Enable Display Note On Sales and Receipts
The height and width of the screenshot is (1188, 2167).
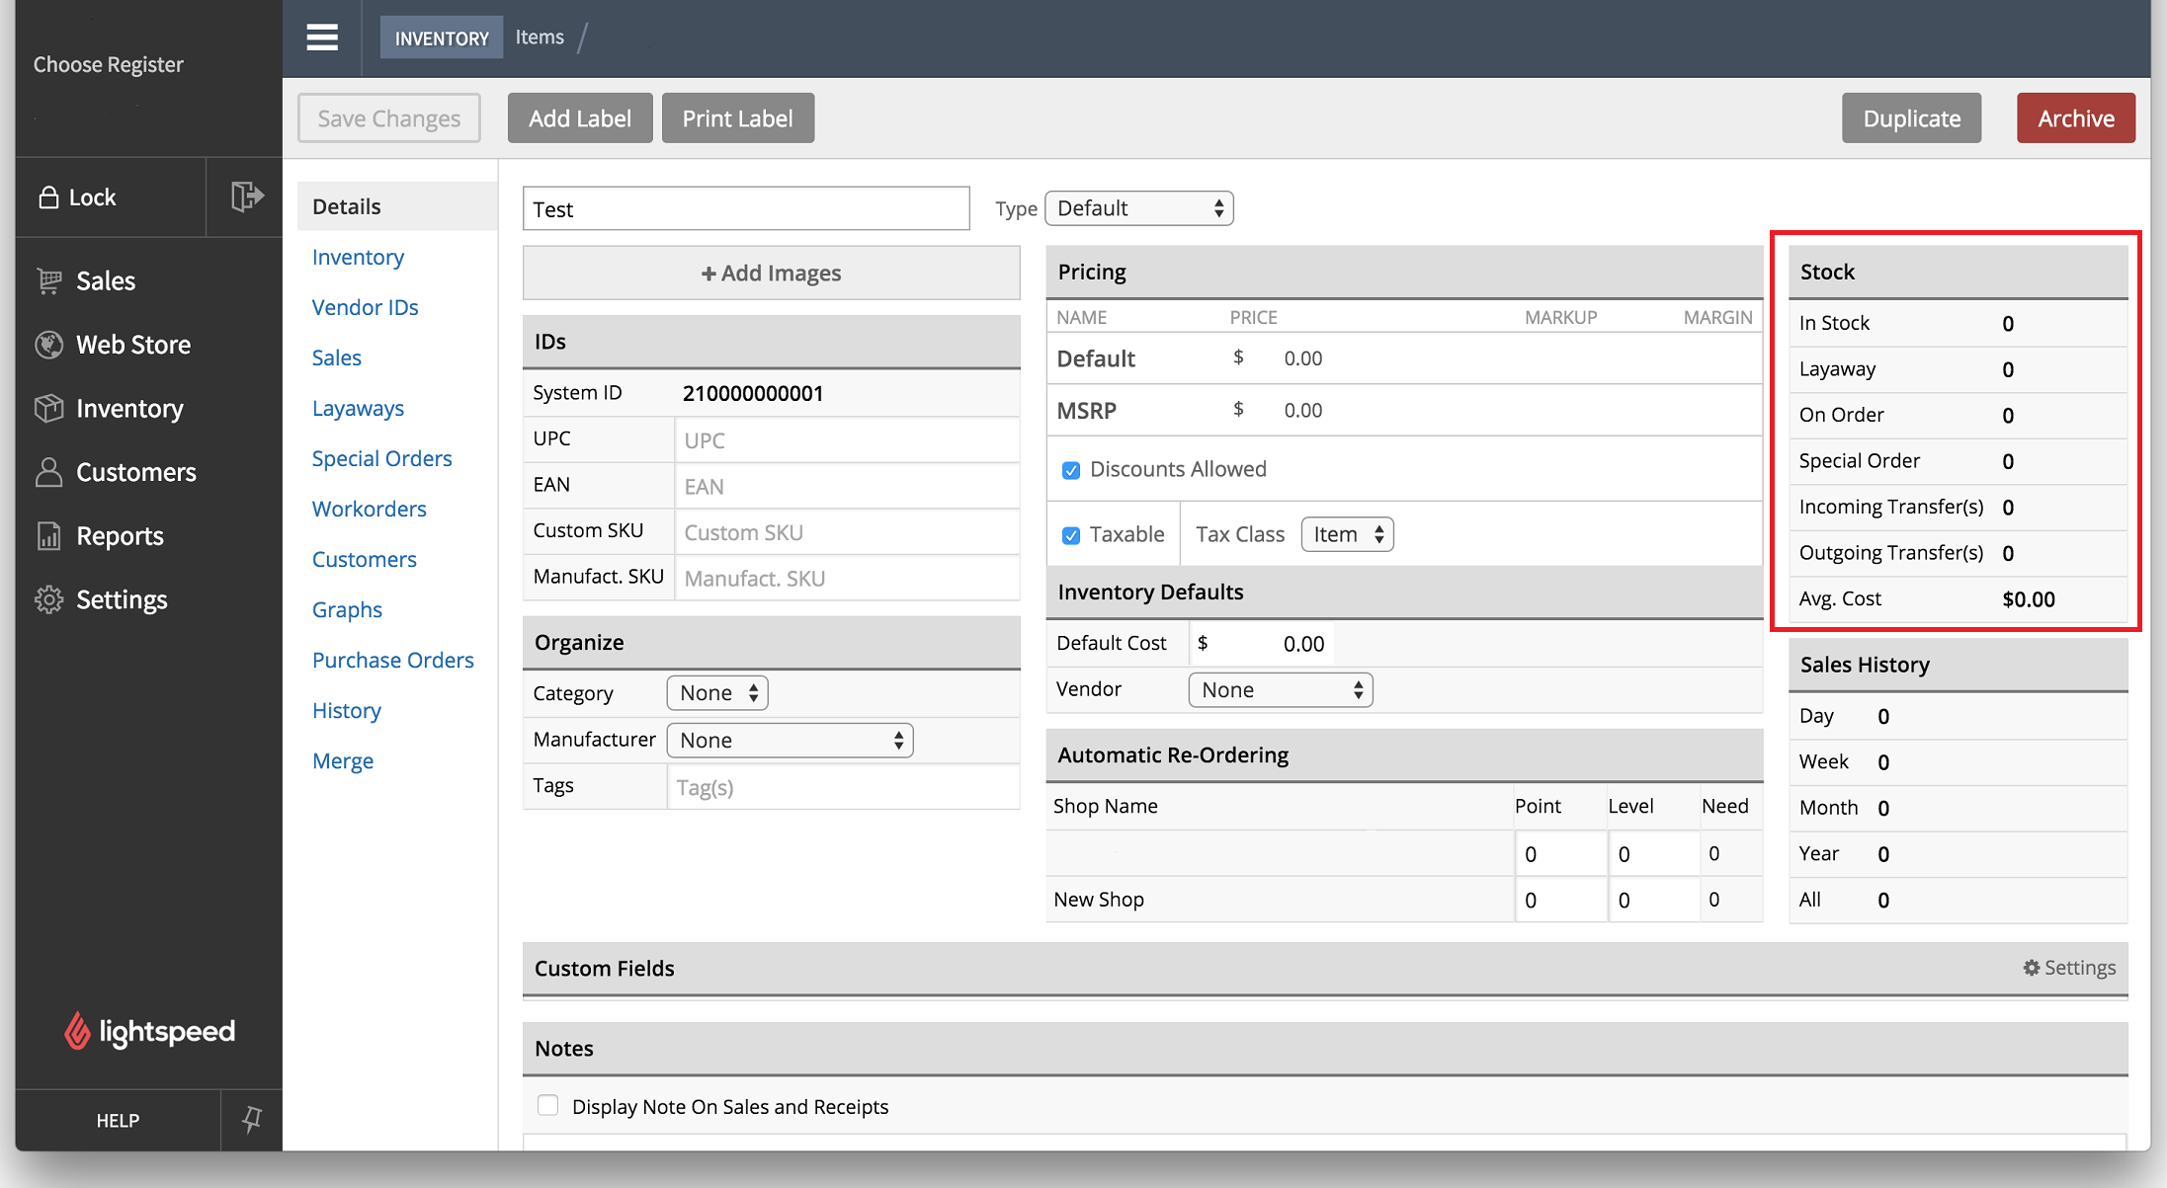(x=547, y=1105)
